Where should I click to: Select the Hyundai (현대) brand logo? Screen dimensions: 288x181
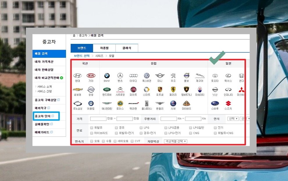tap(77, 76)
